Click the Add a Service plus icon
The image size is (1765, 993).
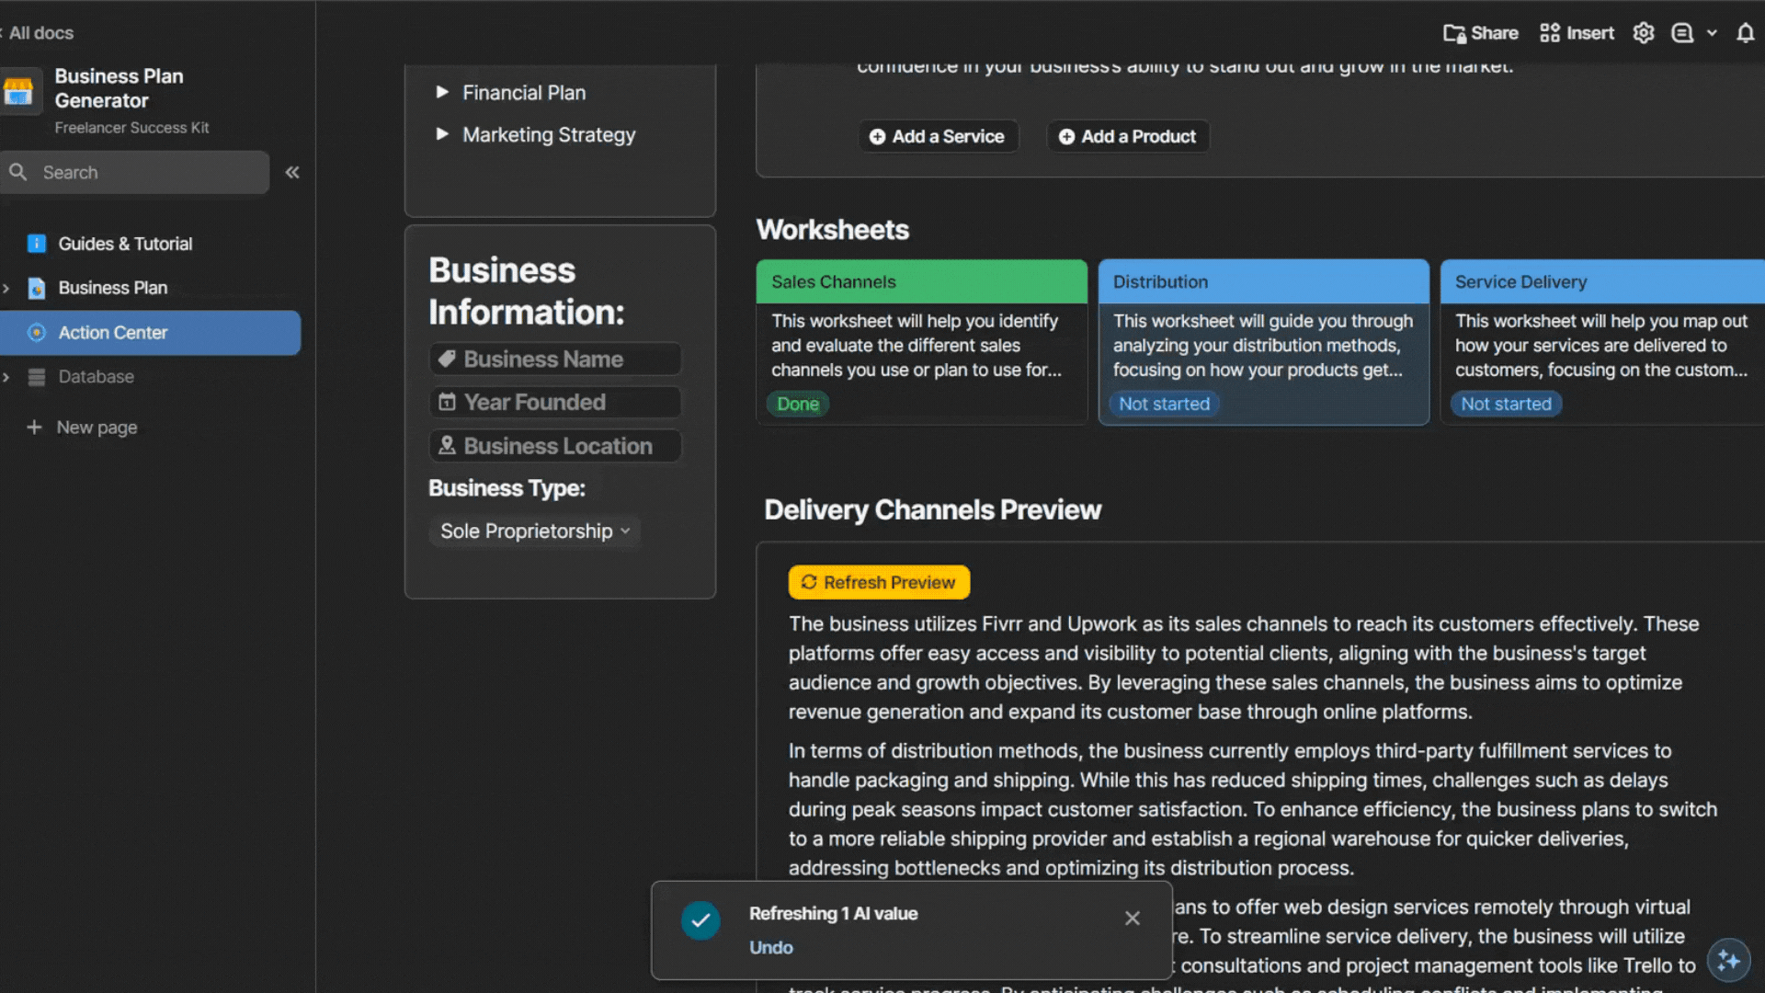[x=878, y=136]
